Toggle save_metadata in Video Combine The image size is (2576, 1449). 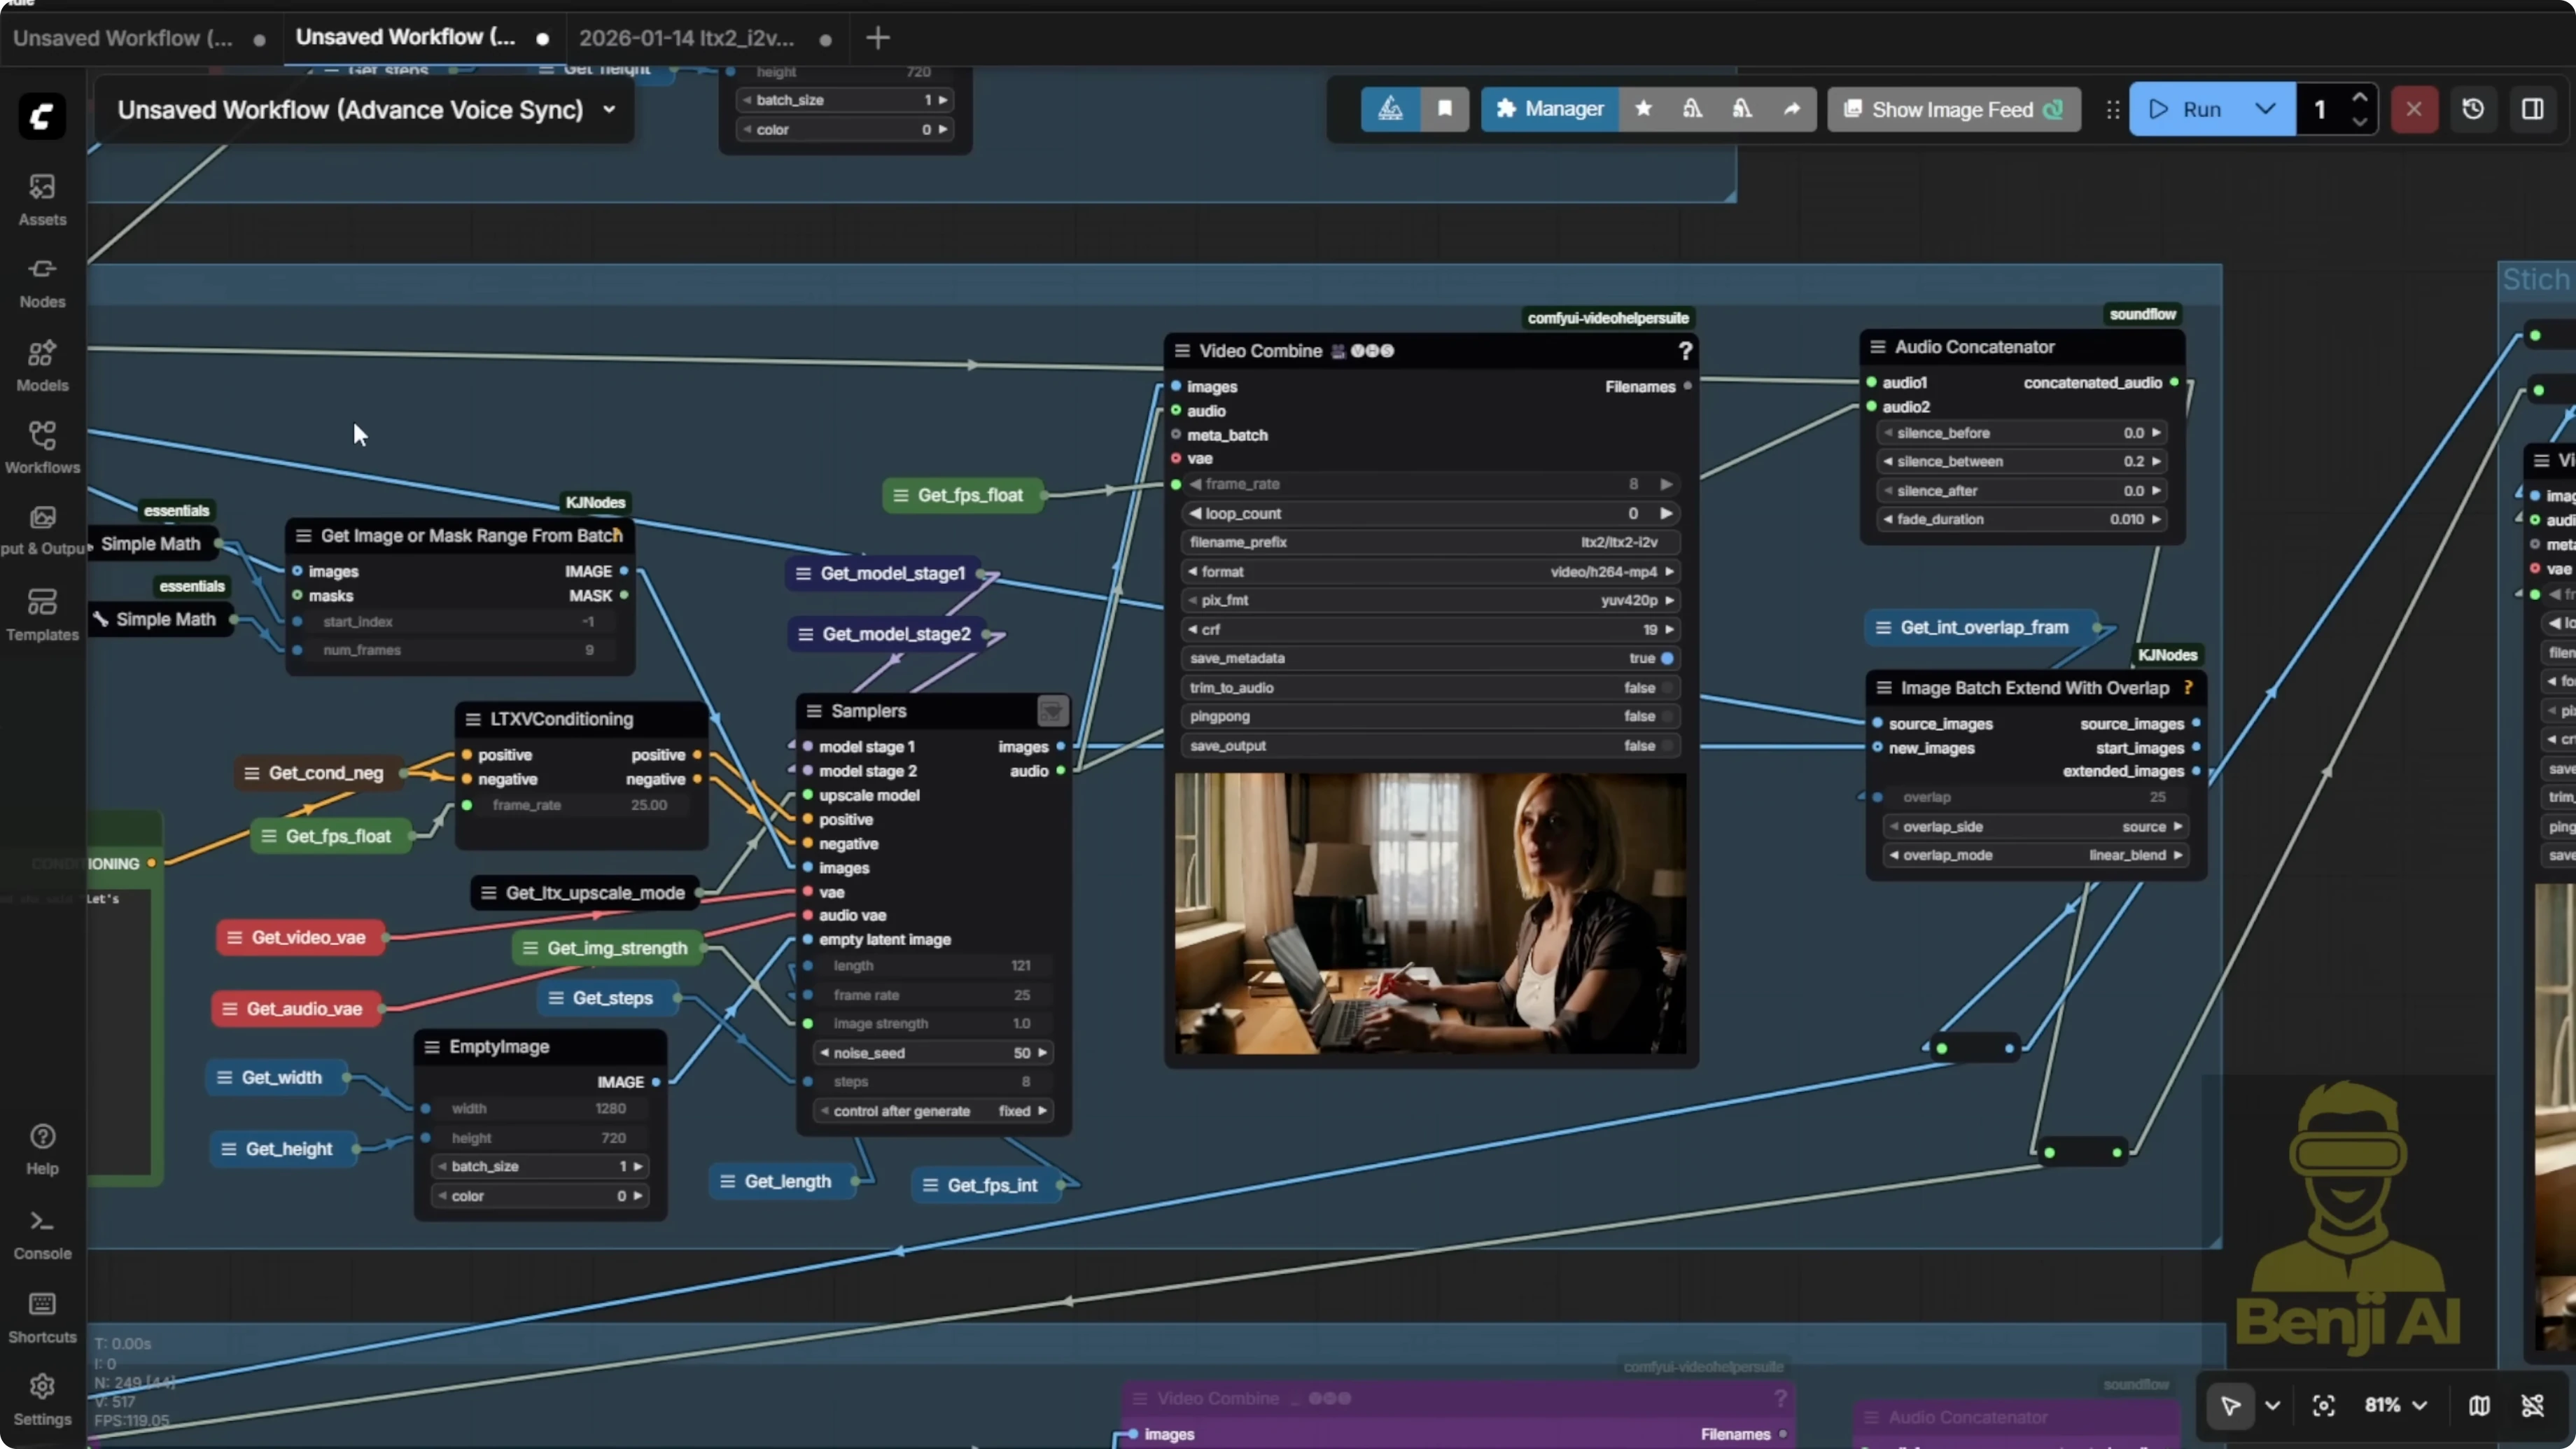click(1666, 658)
